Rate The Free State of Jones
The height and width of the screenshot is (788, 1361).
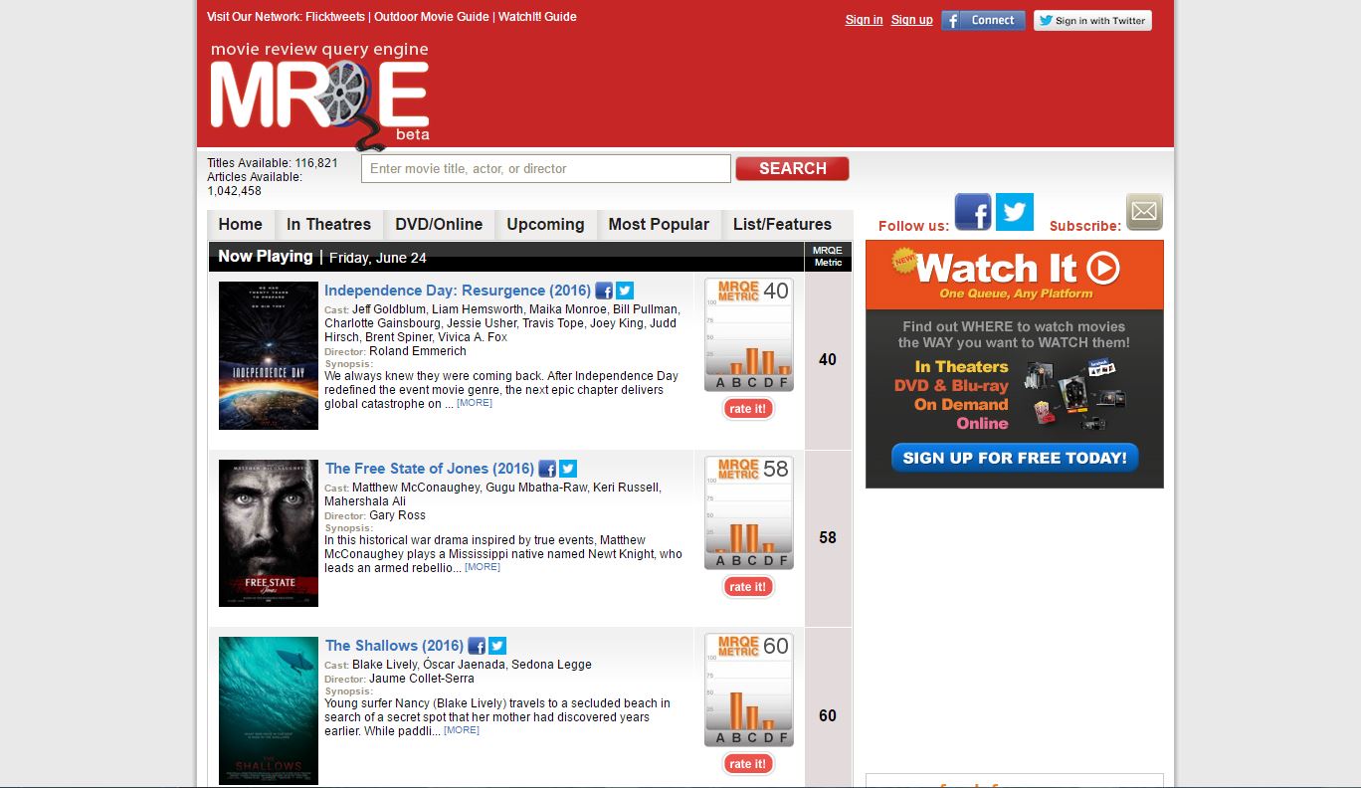[748, 587]
